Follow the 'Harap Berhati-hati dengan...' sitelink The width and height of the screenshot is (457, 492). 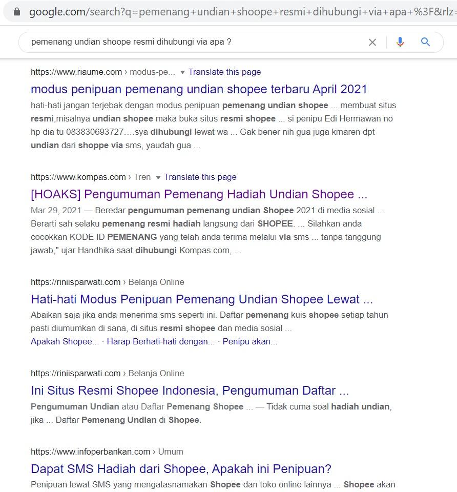tap(161, 341)
